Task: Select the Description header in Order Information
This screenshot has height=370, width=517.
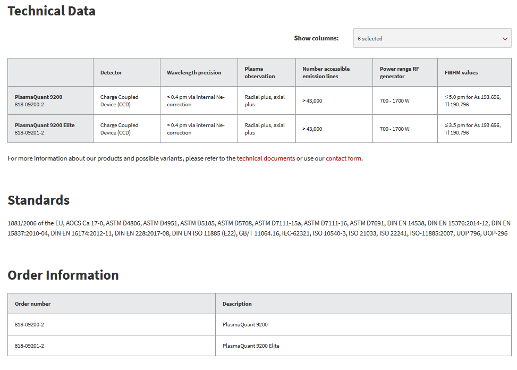Action: (x=237, y=304)
